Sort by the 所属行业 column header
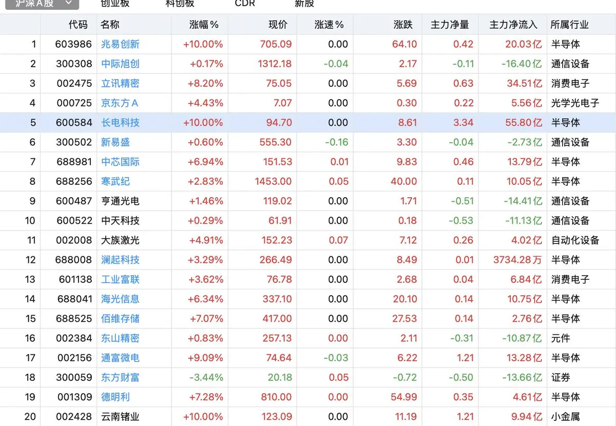The width and height of the screenshot is (616, 426). point(570,25)
